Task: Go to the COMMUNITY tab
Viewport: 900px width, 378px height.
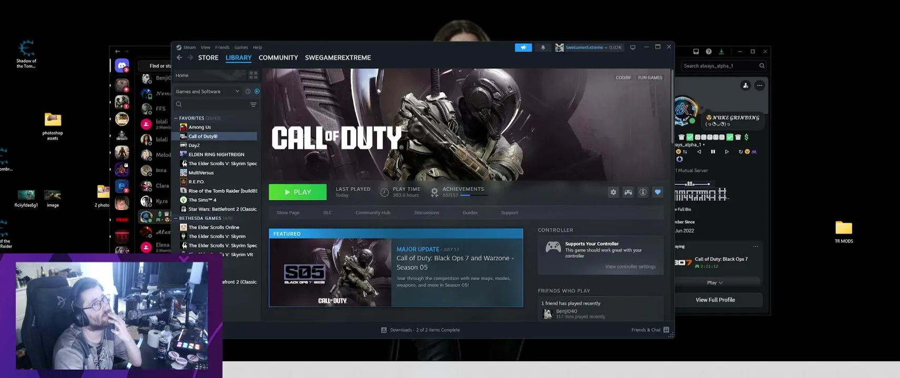Action: (x=278, y=58)
